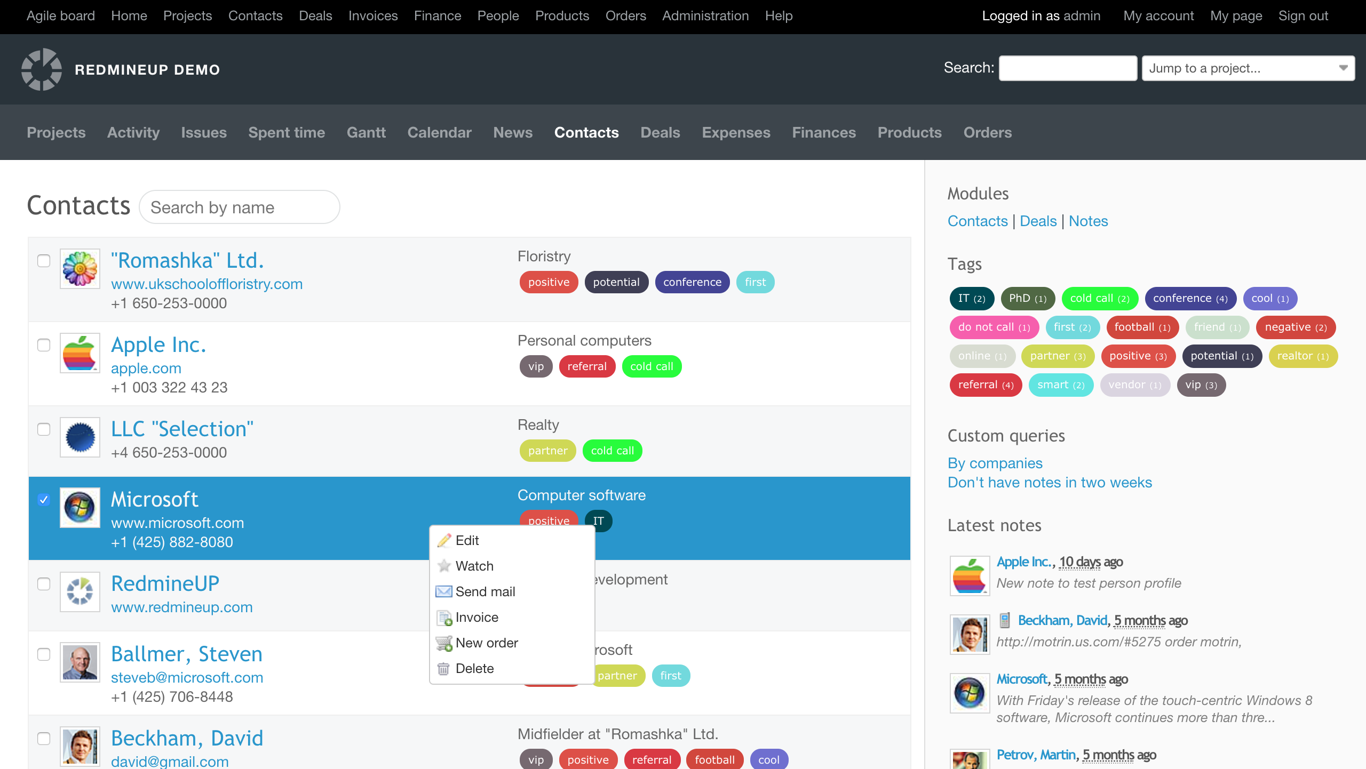Open Microsoft's Windows logo avatar
Viewport: 1366px width, 769px height.
click(x=80, y=507)
